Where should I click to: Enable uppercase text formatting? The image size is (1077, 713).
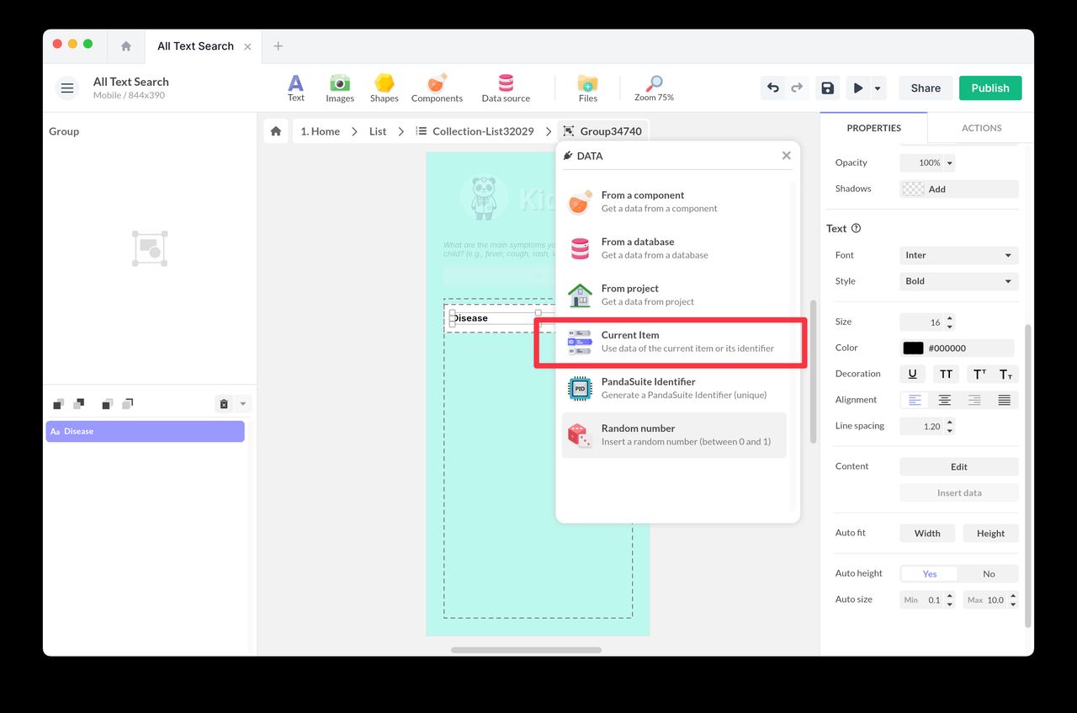click(x=946, y=374)
